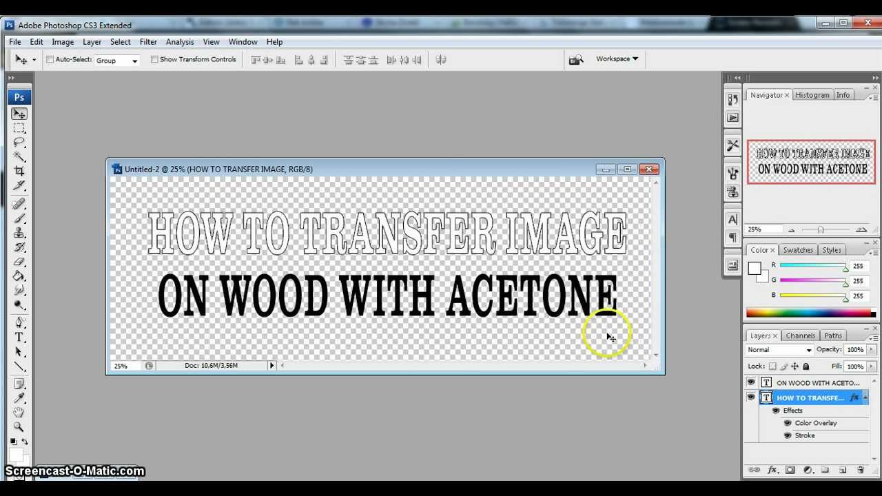Select the Crop tool
The width and height of the screenshot is (882, 496).
pos(19,171)
